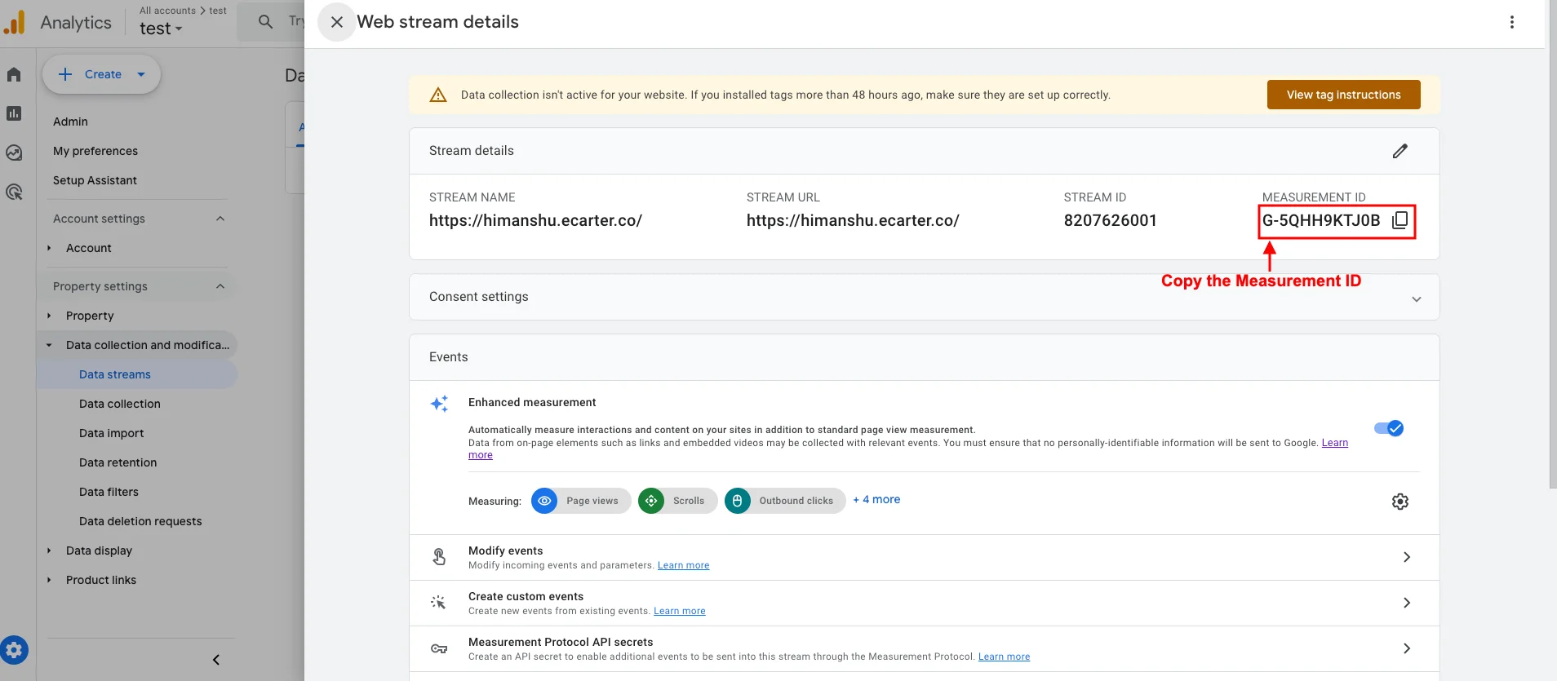Edit stream details with pencil icon

click(1400, 151)
